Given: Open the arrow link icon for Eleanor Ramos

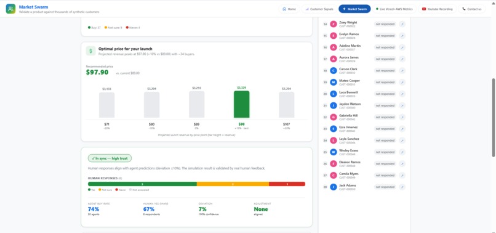Looking at the screenshot, I should pyautogui.click(x=402, y=163).
